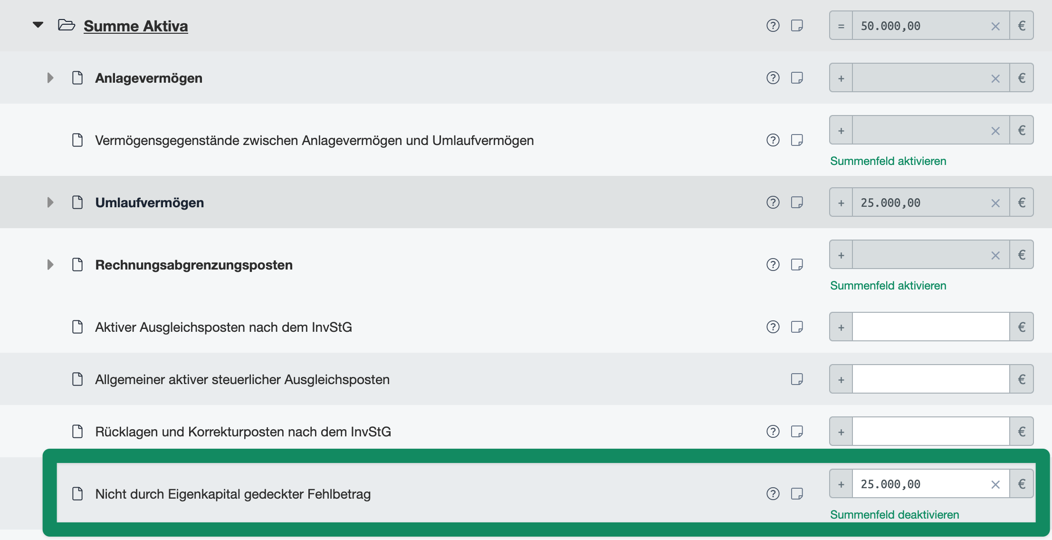Expand Rechnungsabgrenzungsposten subitems

click(50, 265)
